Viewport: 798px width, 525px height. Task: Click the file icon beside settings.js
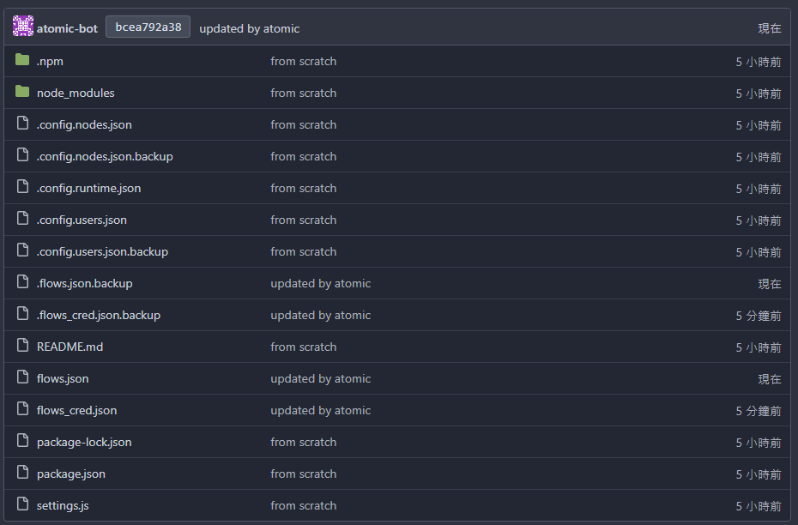(22, 505)
